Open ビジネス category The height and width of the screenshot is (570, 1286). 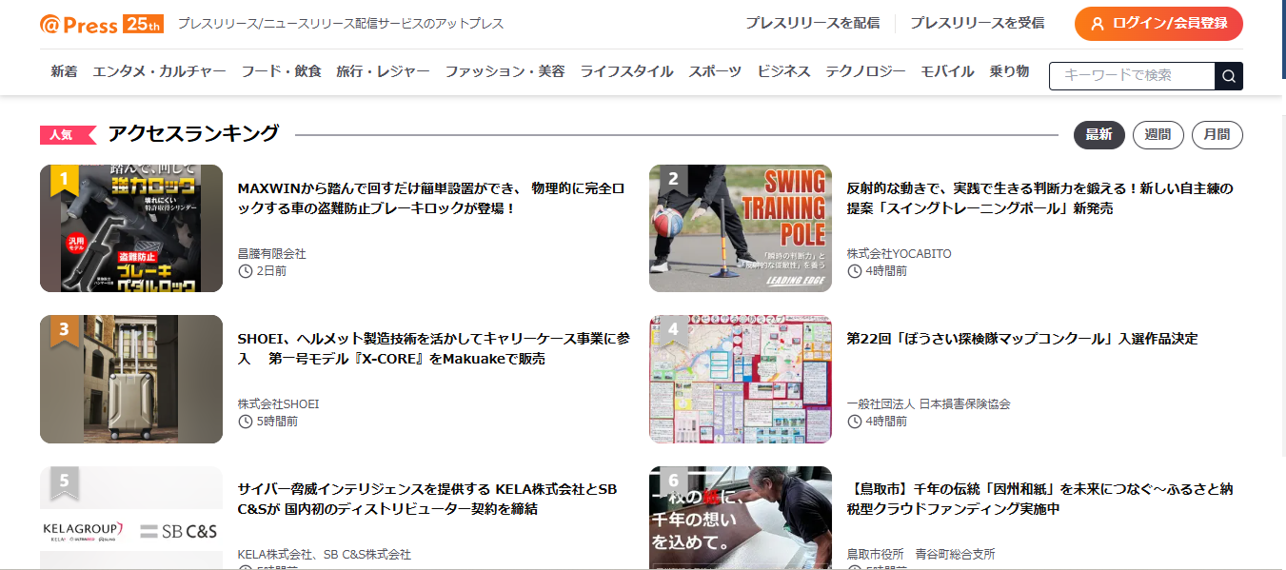(783, 71)
